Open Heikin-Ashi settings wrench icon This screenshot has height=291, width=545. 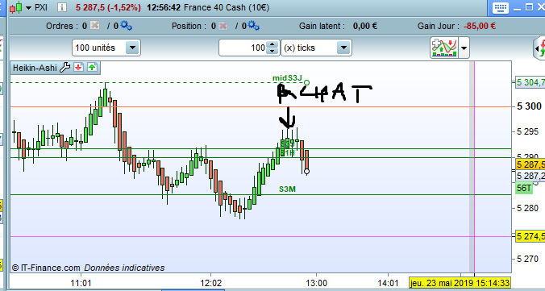coord(64,68)
